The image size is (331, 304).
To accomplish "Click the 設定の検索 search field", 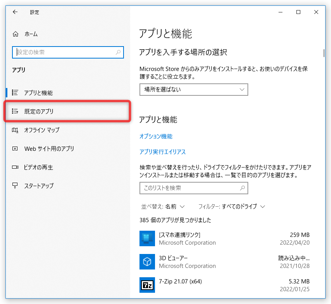I will pos(68,52).
